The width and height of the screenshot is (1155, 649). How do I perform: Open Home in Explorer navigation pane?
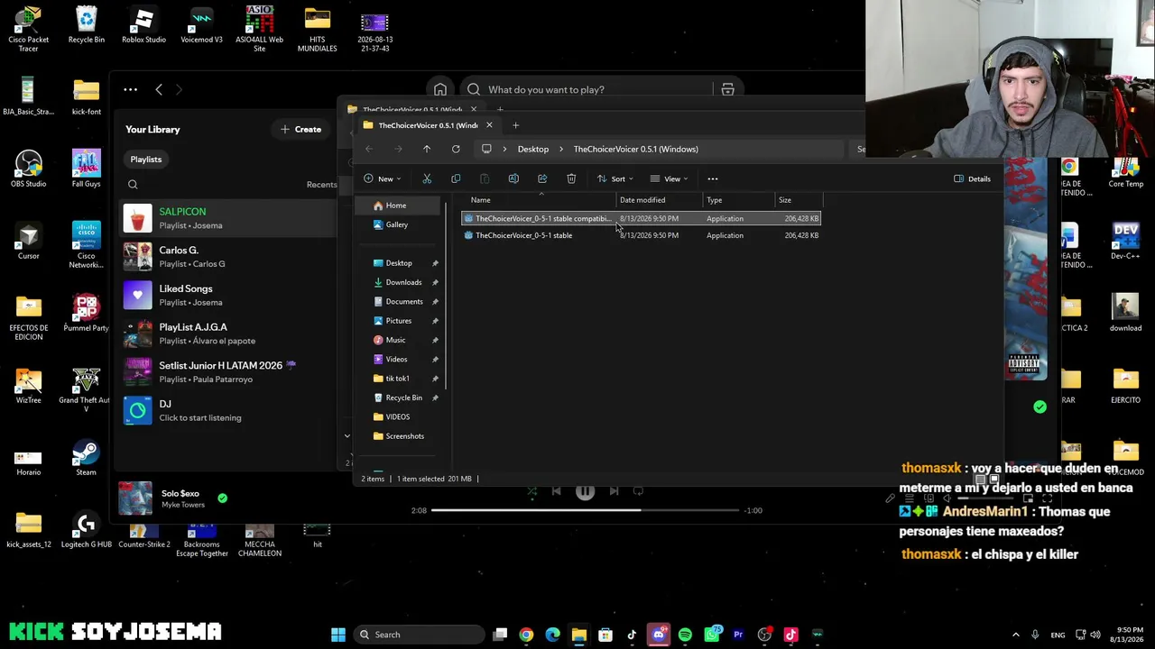click(396, 206)
